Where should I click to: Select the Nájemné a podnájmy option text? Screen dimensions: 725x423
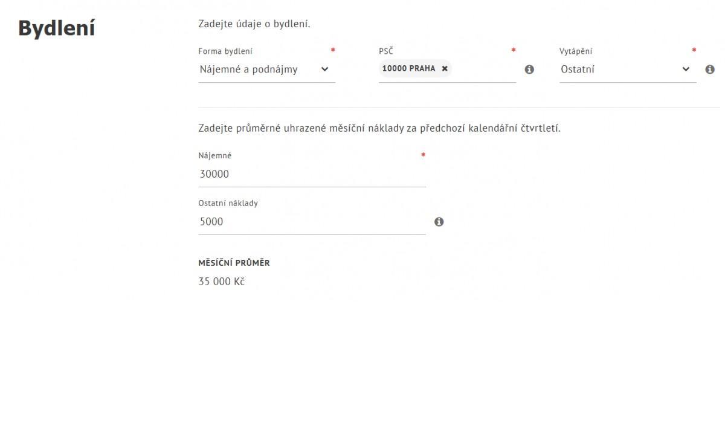(248, 69)
